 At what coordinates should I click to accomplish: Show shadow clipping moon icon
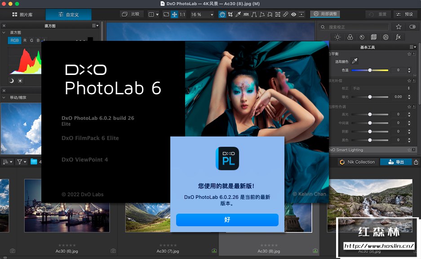(x=12, y=81)
